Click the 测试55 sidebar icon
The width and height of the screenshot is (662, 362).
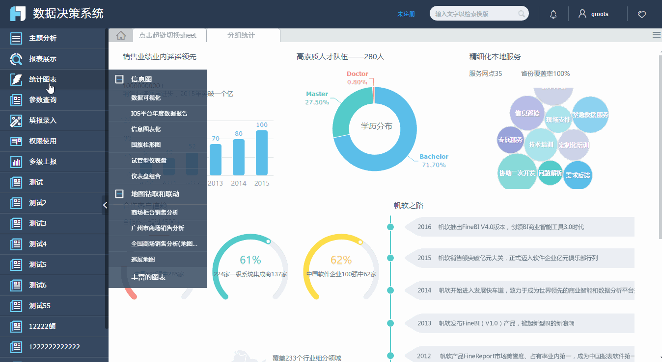tap(16, 306)
